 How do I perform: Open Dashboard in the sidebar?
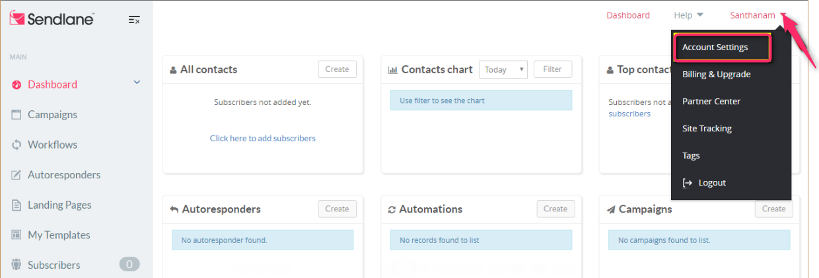pos(52,85)
